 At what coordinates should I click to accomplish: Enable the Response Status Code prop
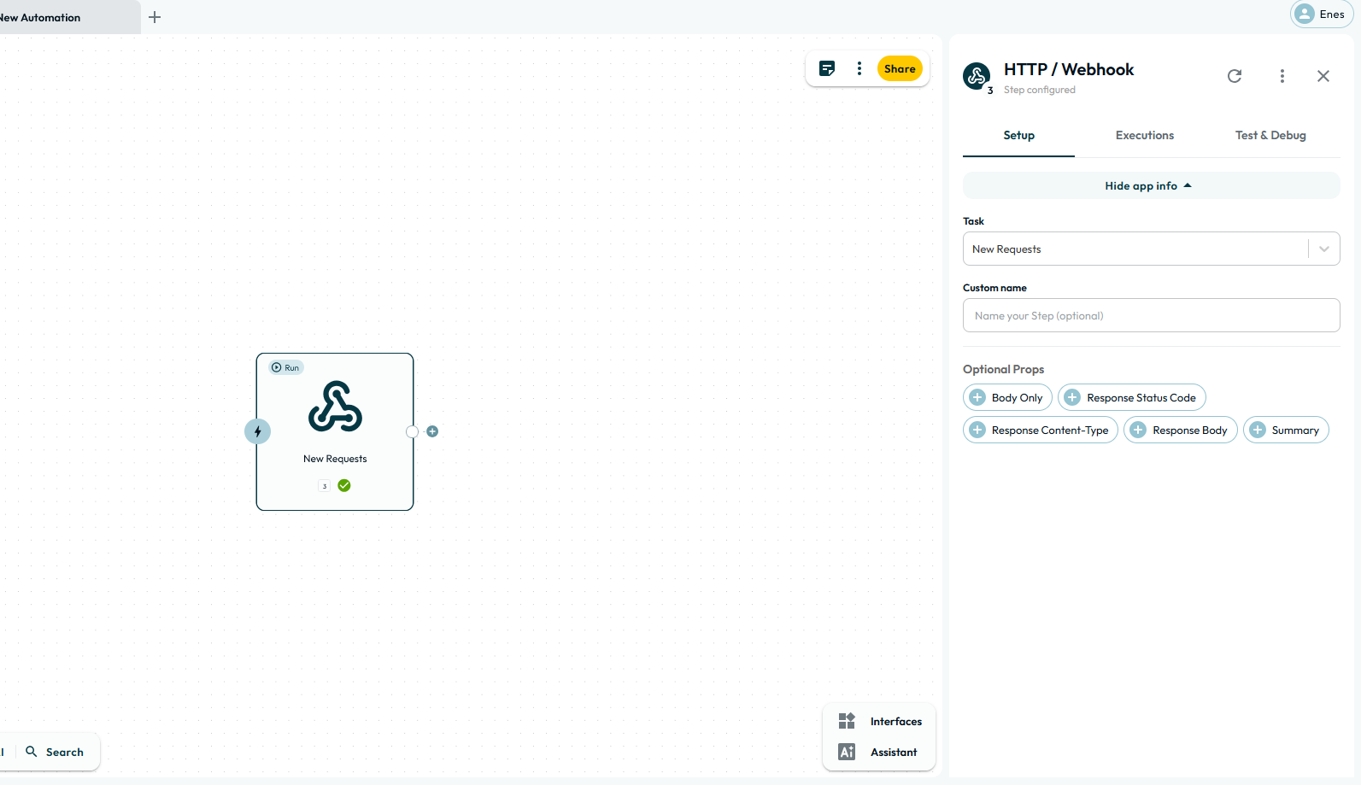1131,398
